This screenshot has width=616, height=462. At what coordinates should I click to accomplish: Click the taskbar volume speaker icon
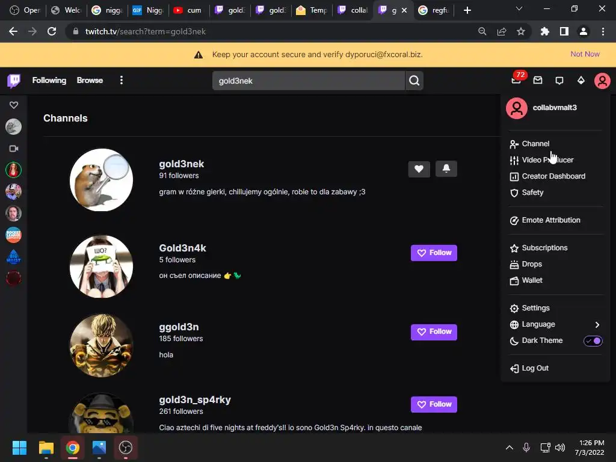pyautogui.click(x=560, y=448)
